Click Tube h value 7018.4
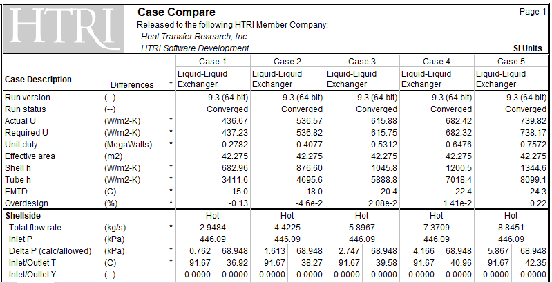The width and height of the screenshot is (552, 283). coord(459,180)
